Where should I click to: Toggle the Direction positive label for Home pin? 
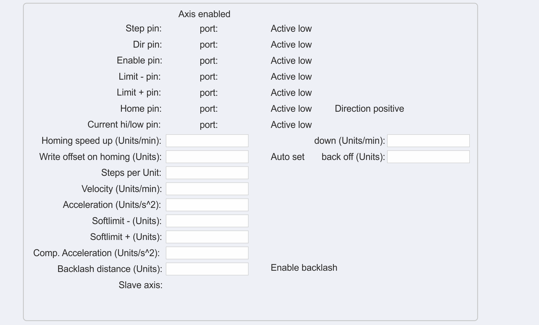tap(369, 109)
